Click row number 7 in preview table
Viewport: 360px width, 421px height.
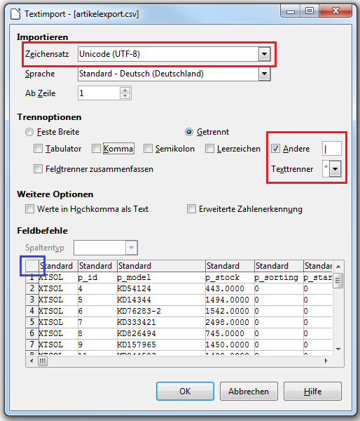[32, 345]
